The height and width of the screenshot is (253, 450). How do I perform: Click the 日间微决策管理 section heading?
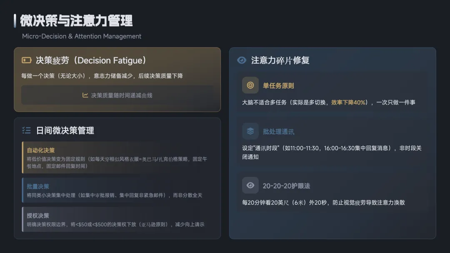(x=65, y=130)
